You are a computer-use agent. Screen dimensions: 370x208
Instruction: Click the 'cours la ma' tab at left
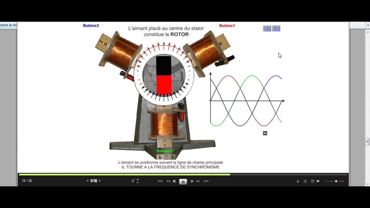[x=8, y=25]
